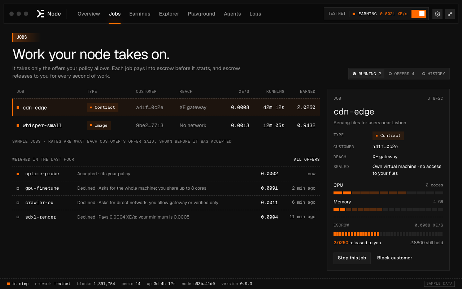Click the RUNNING column header
This screenshot has width=462, height=289.
pos(275,92)
